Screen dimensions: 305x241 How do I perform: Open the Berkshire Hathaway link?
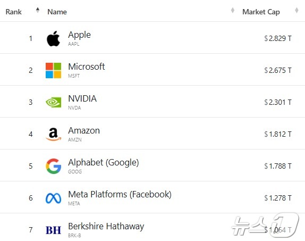(106, 227)
